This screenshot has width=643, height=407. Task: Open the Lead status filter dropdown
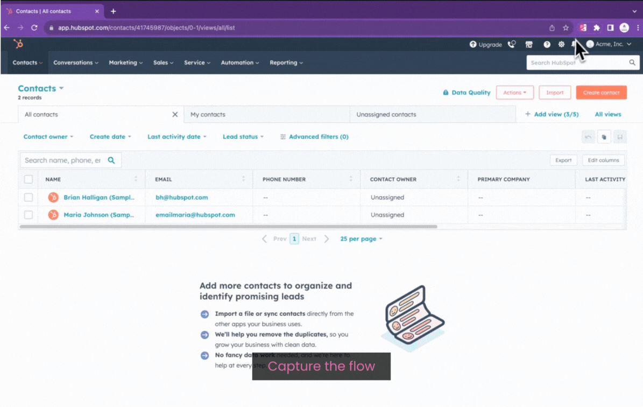coord(243,137)
